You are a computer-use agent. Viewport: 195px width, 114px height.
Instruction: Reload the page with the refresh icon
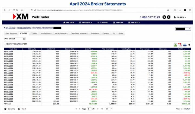point(14,10)
